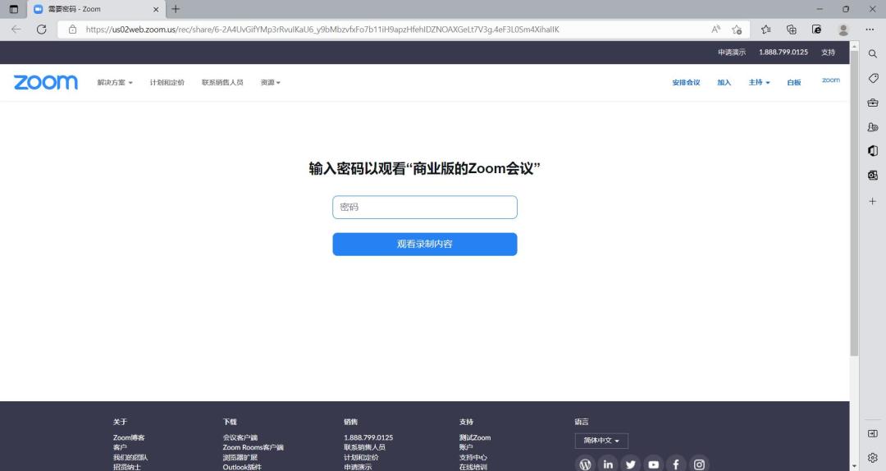The width and height of the screenshot is (886, 471).
Task: Open the tab actions menu icon
Action: 14,9
